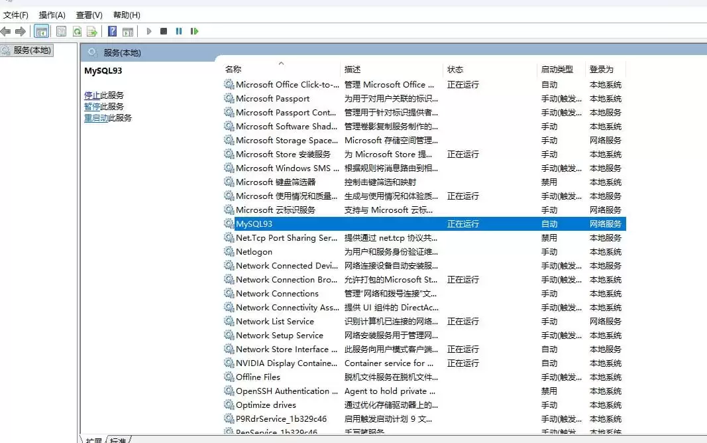This screenshot has height=443, width=707.
Task: Click gear icon of Netlogon service
Action: click(x=229, y=251)
